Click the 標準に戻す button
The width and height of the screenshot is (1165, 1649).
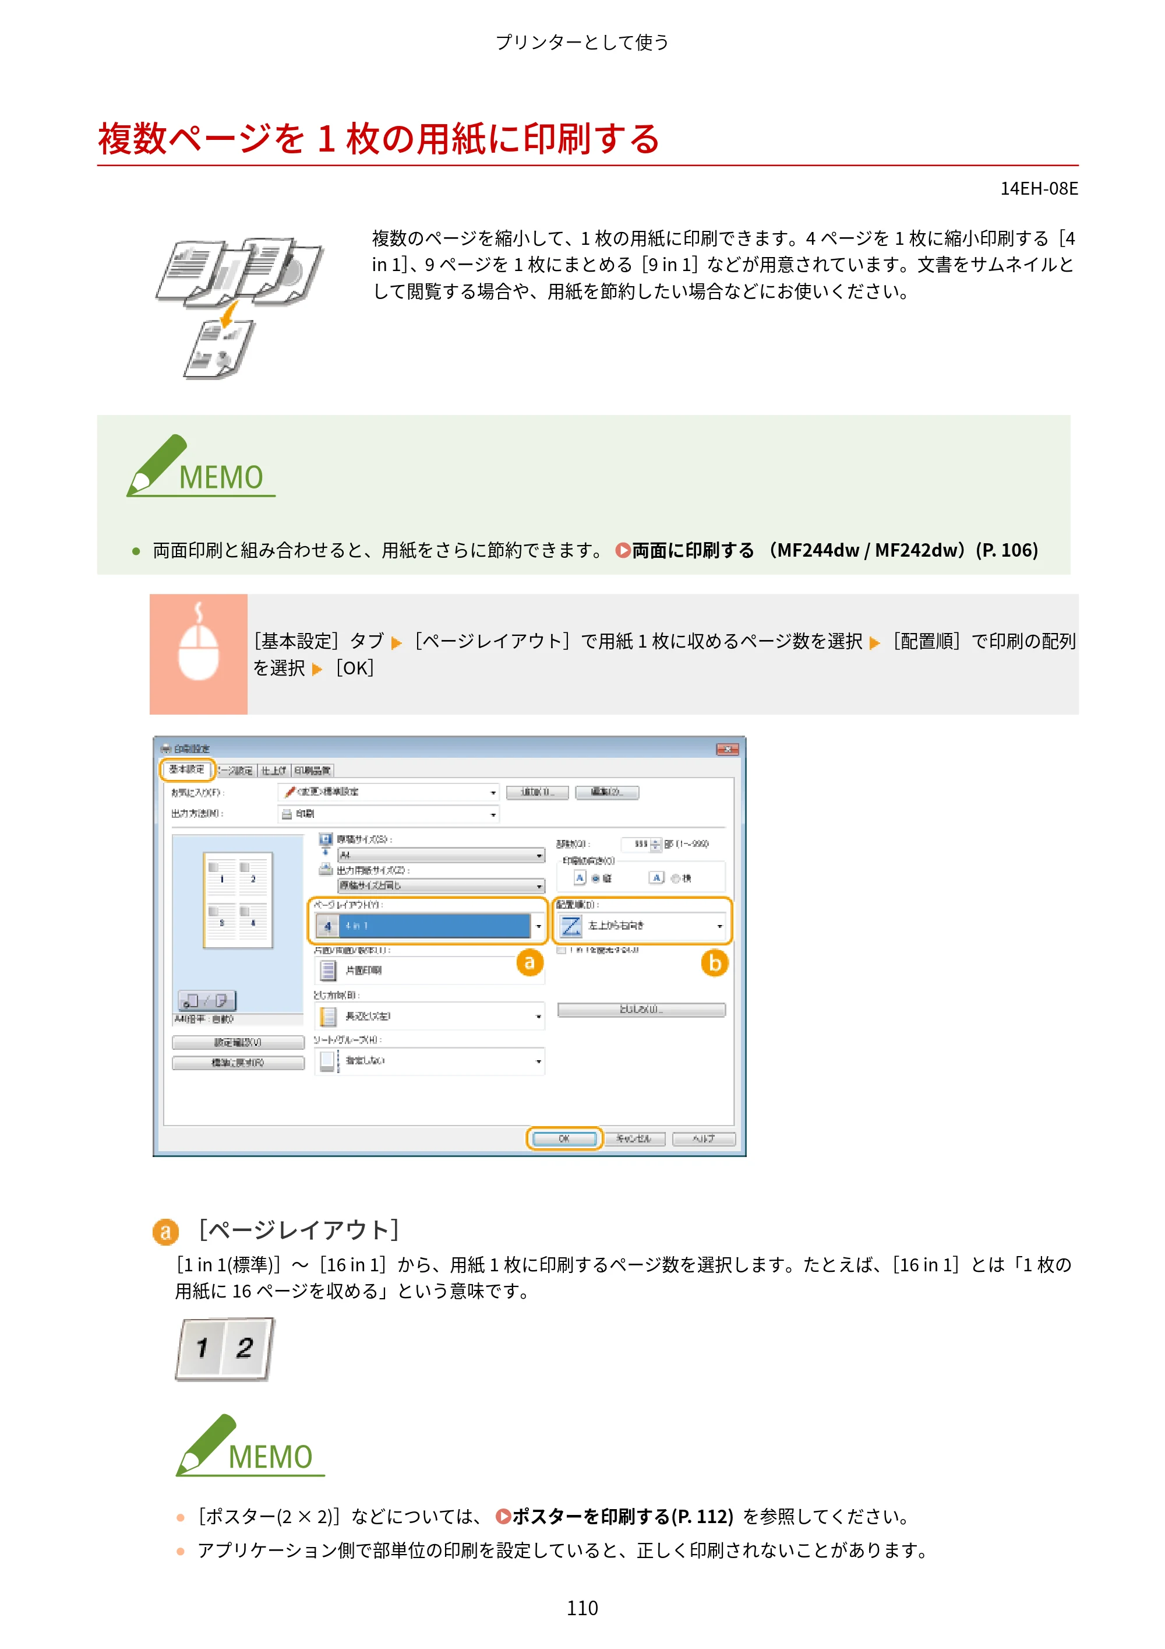click(238, 1063)
